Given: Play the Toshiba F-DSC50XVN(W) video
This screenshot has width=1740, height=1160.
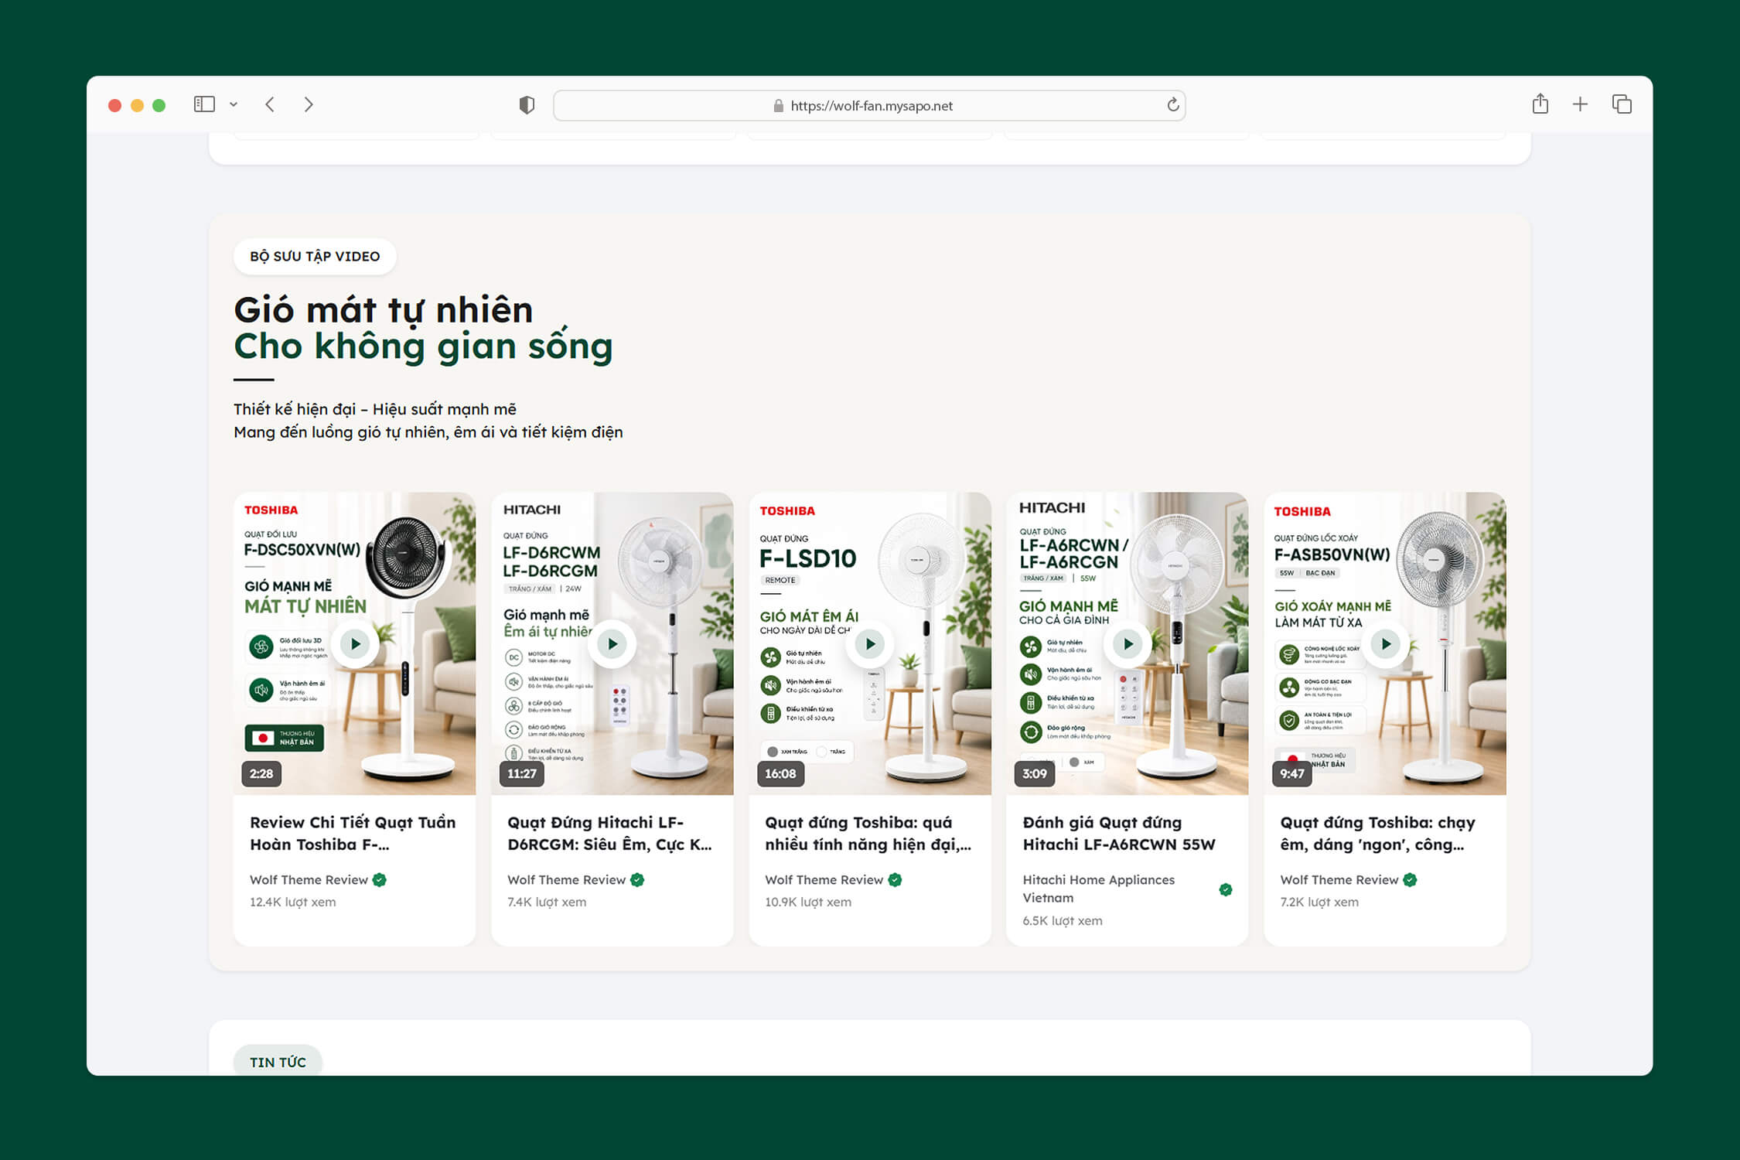Looking at the screenshot, I should pyautogui.click(x=355, y=643).
